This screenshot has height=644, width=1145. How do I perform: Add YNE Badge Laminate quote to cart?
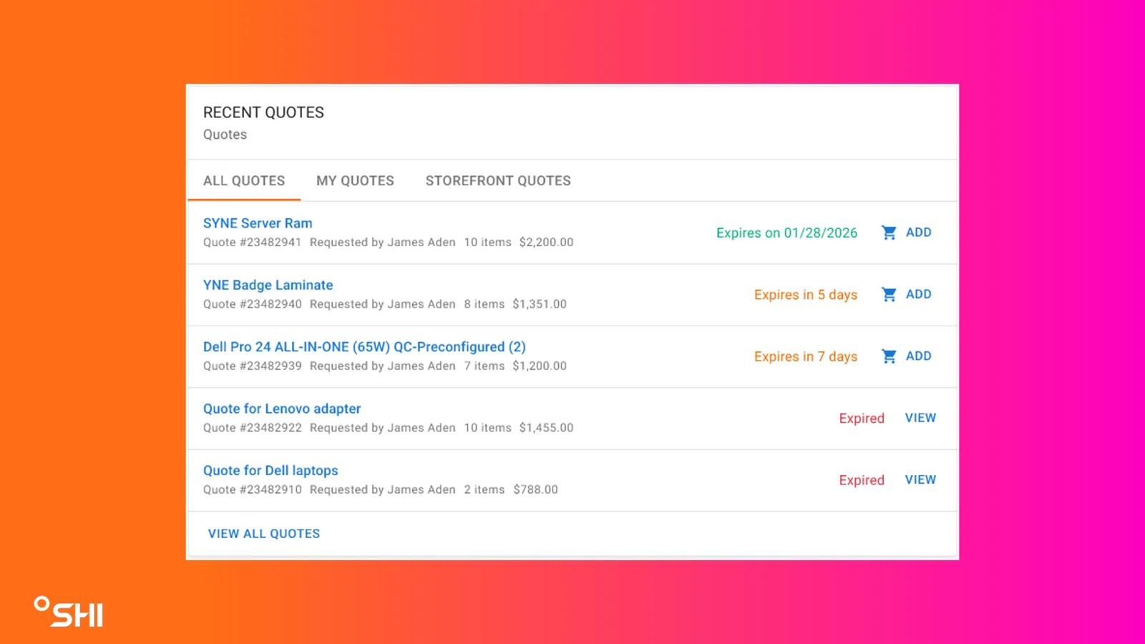918,294
